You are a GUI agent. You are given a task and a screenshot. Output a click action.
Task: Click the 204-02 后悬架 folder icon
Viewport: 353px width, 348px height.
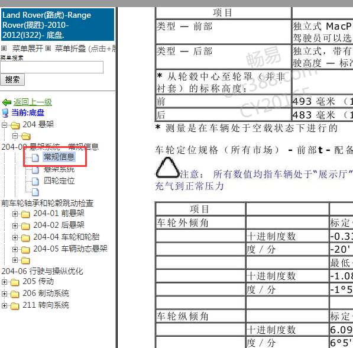coord(25,226)
